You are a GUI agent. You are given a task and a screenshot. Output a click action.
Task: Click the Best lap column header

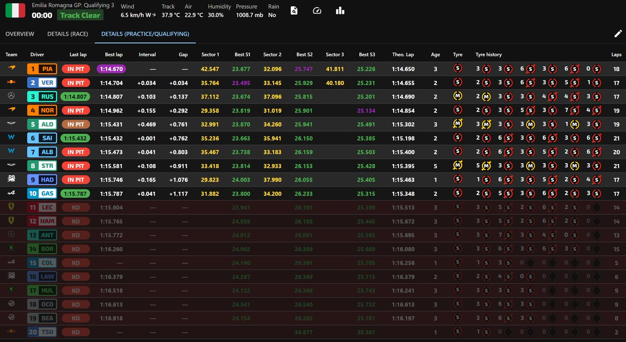click(114, 55)
